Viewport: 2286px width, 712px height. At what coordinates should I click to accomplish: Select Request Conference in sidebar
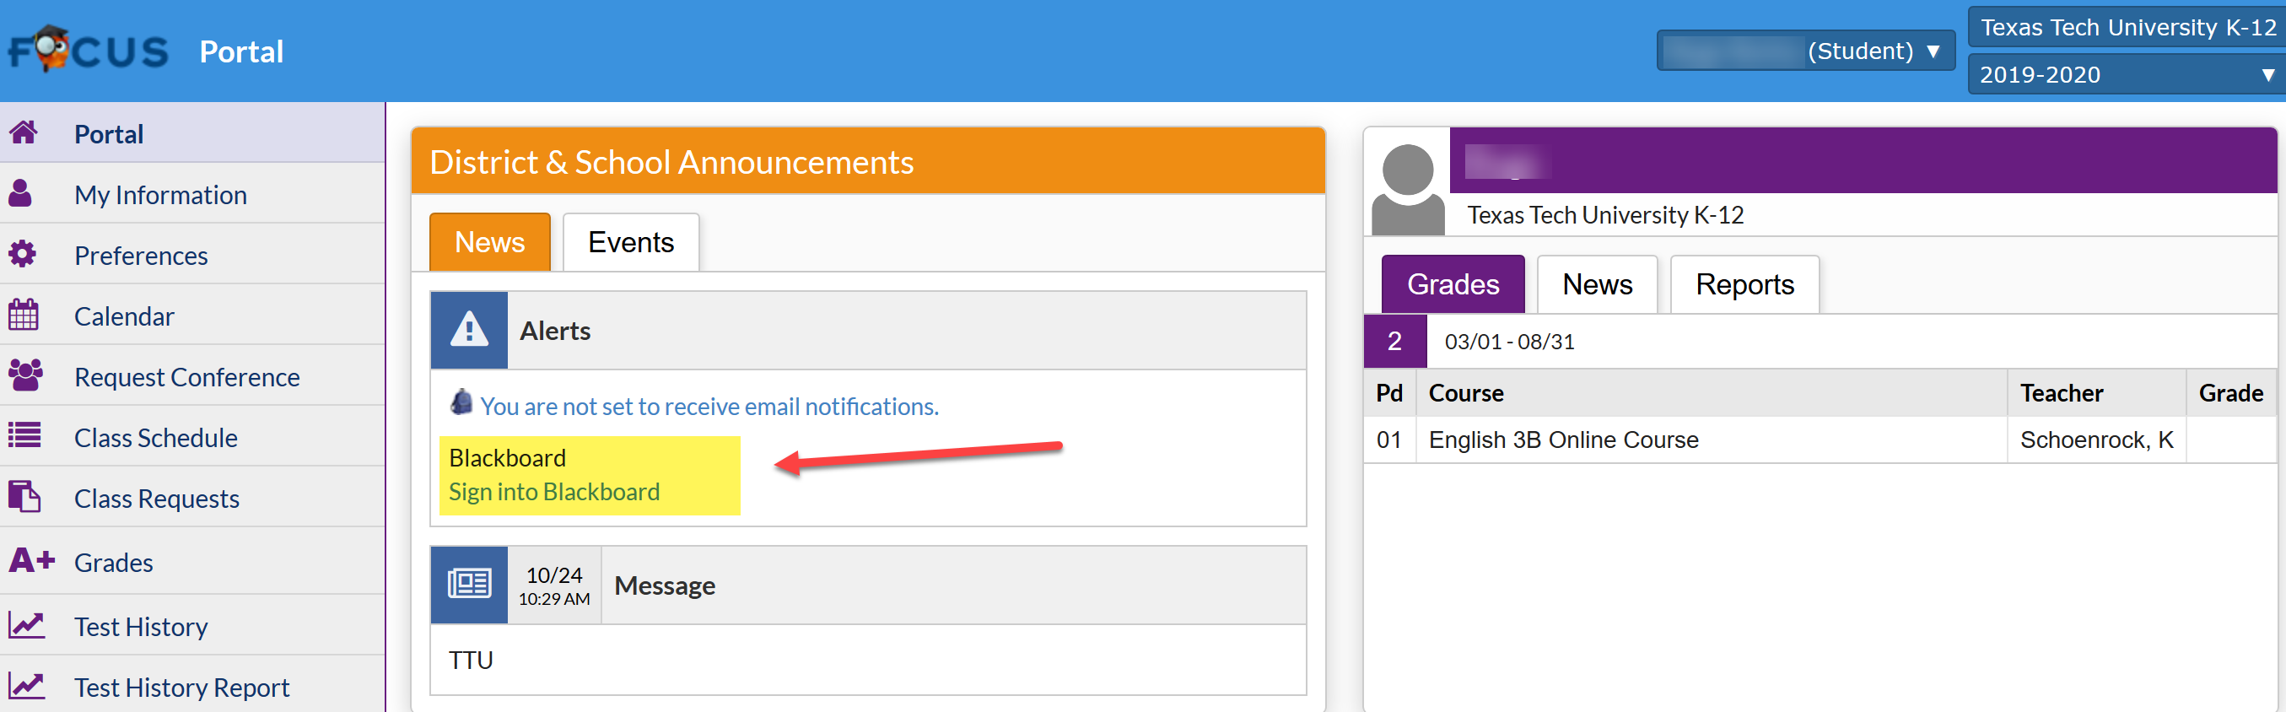tap(191, 376)
